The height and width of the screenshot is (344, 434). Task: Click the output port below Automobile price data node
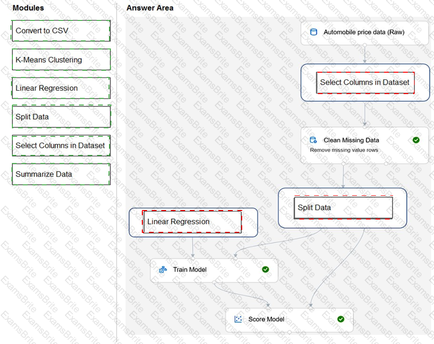pyautogui.click(x=365, y=45)
